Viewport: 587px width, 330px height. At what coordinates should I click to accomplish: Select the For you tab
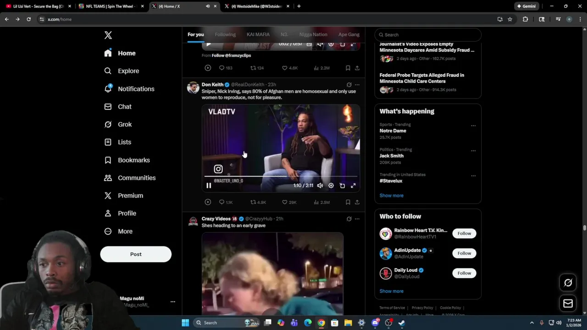(x=196, y=34)
